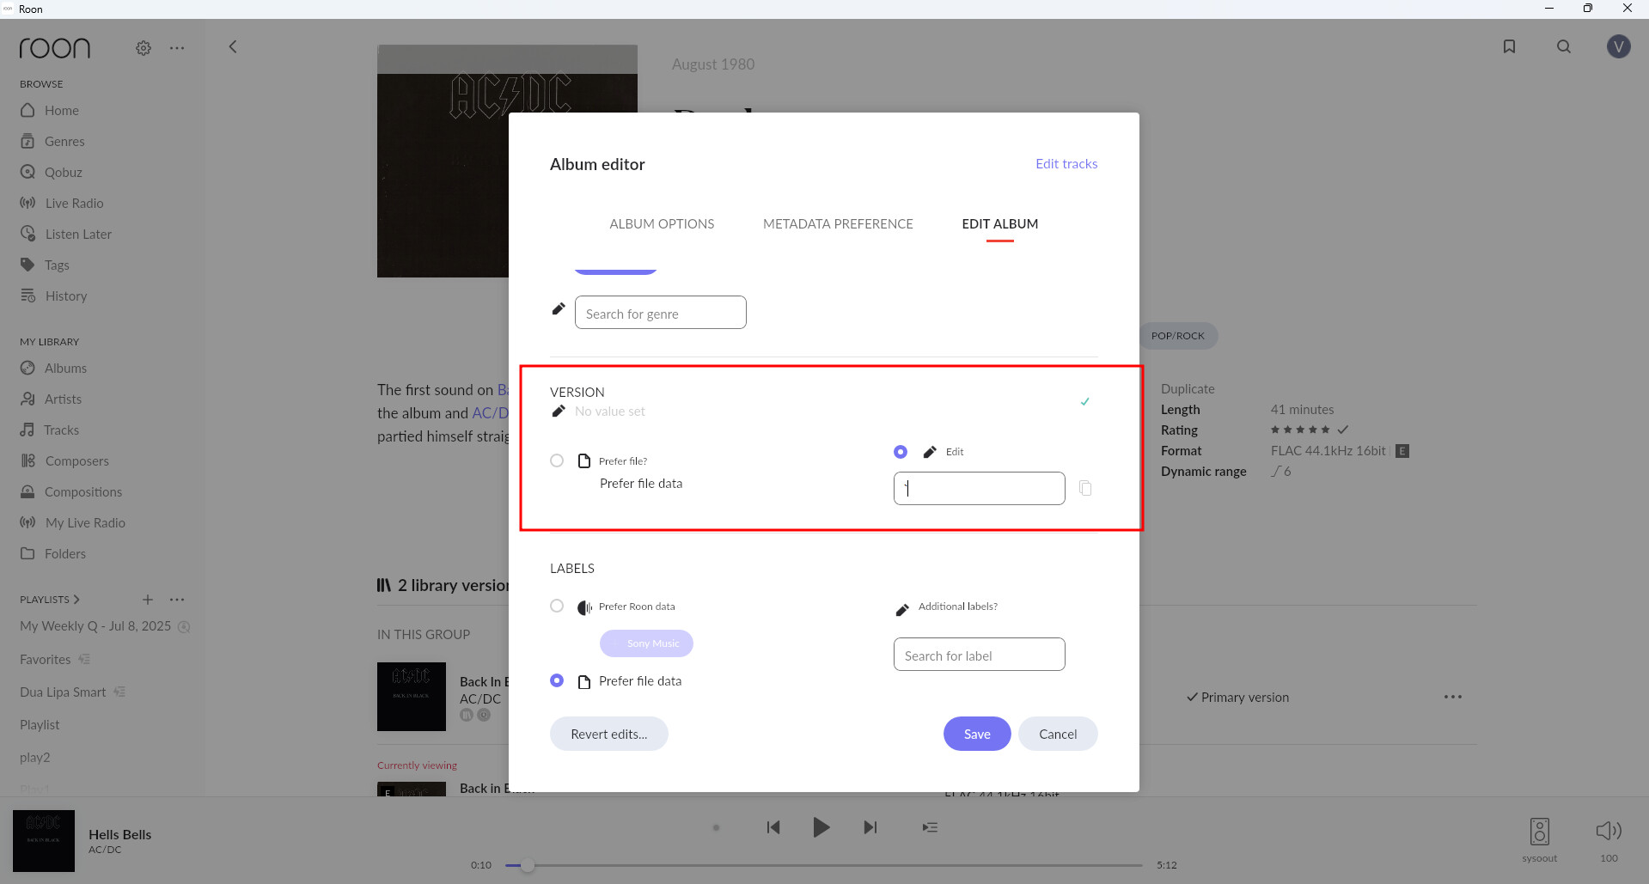Click the playback progress seek bar
Screen dimensions: 1649x884
825,865
